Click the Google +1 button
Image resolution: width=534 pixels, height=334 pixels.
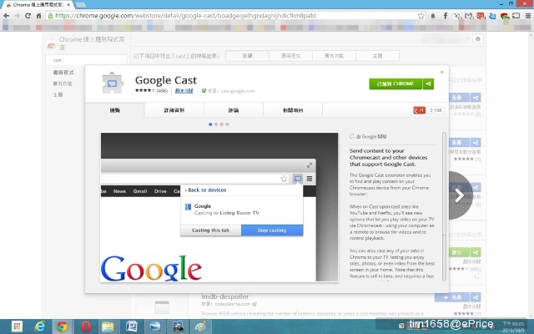click(x=419, y=110)
